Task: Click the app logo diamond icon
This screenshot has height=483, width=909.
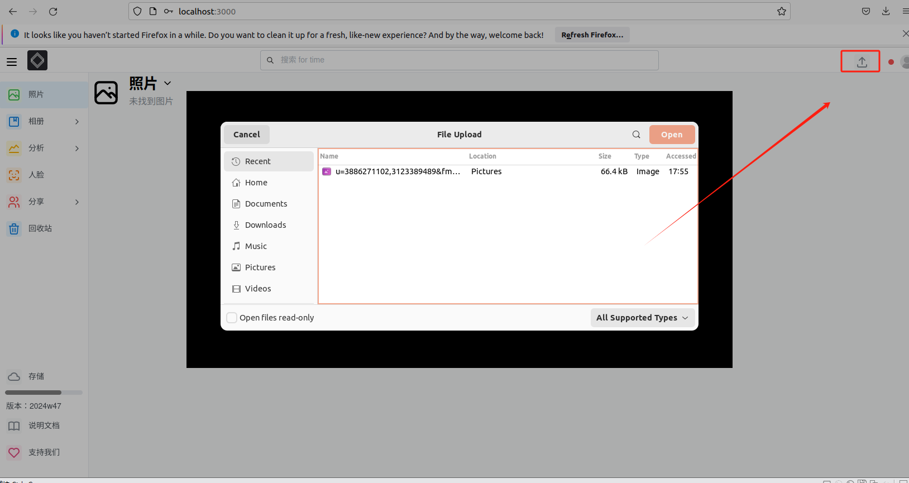Action: (x=37, y=60)
